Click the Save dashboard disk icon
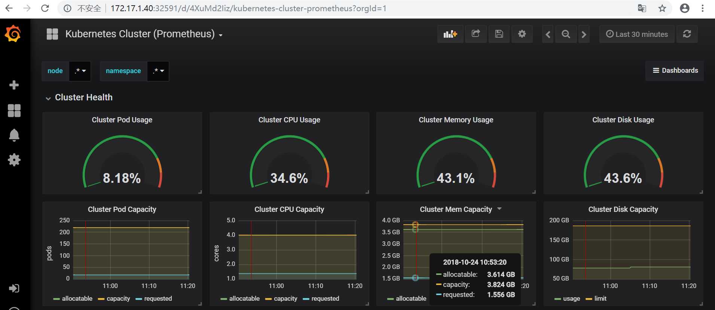The height and width of the screenshot is (310, 715). [x=499, y=34]
